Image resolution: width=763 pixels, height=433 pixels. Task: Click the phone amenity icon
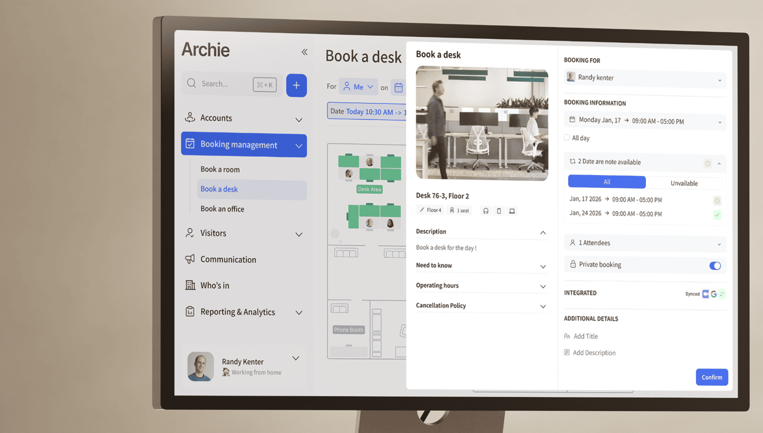pos(499,211)
